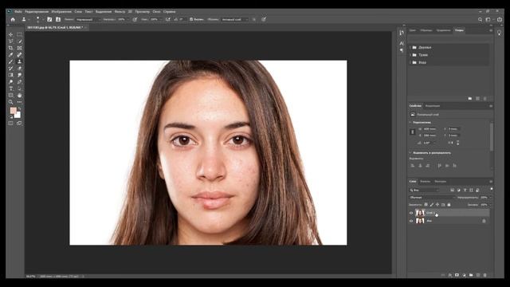Toggle Quick Mask mode below color swatches

[10, 124]
